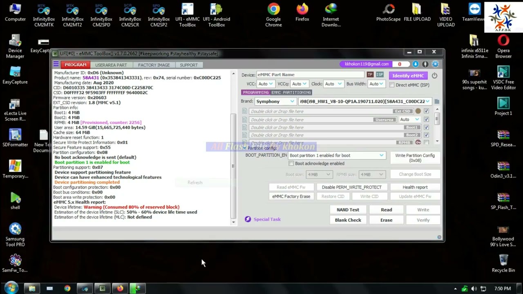
Task: Open Odin3 desktop archive icon
Action: (x=503, y=169)
